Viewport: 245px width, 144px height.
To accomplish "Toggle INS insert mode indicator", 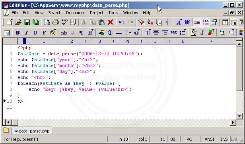I will coord(224,139).
